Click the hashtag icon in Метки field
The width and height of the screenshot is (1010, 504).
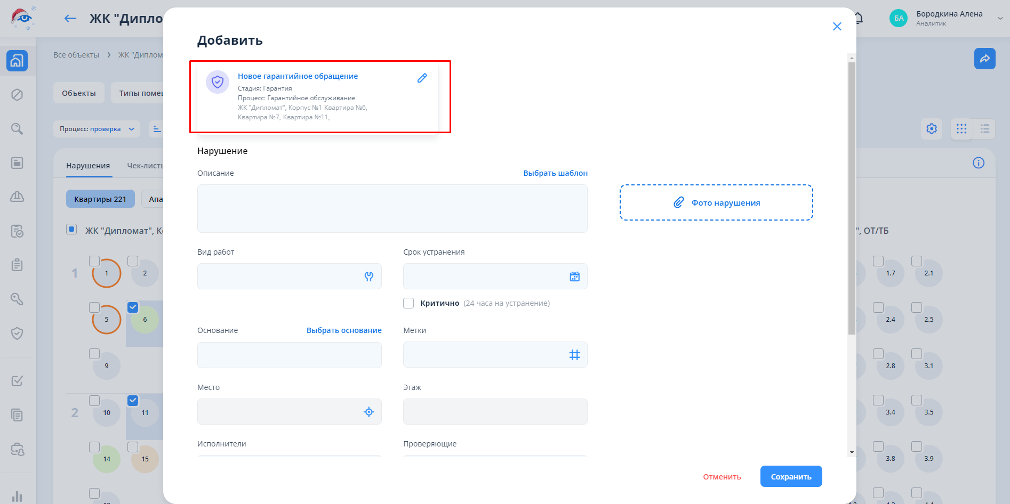tap(574, 355)
